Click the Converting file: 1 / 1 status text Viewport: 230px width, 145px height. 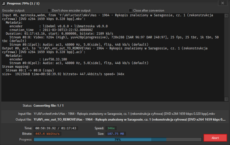pos(49,106)
